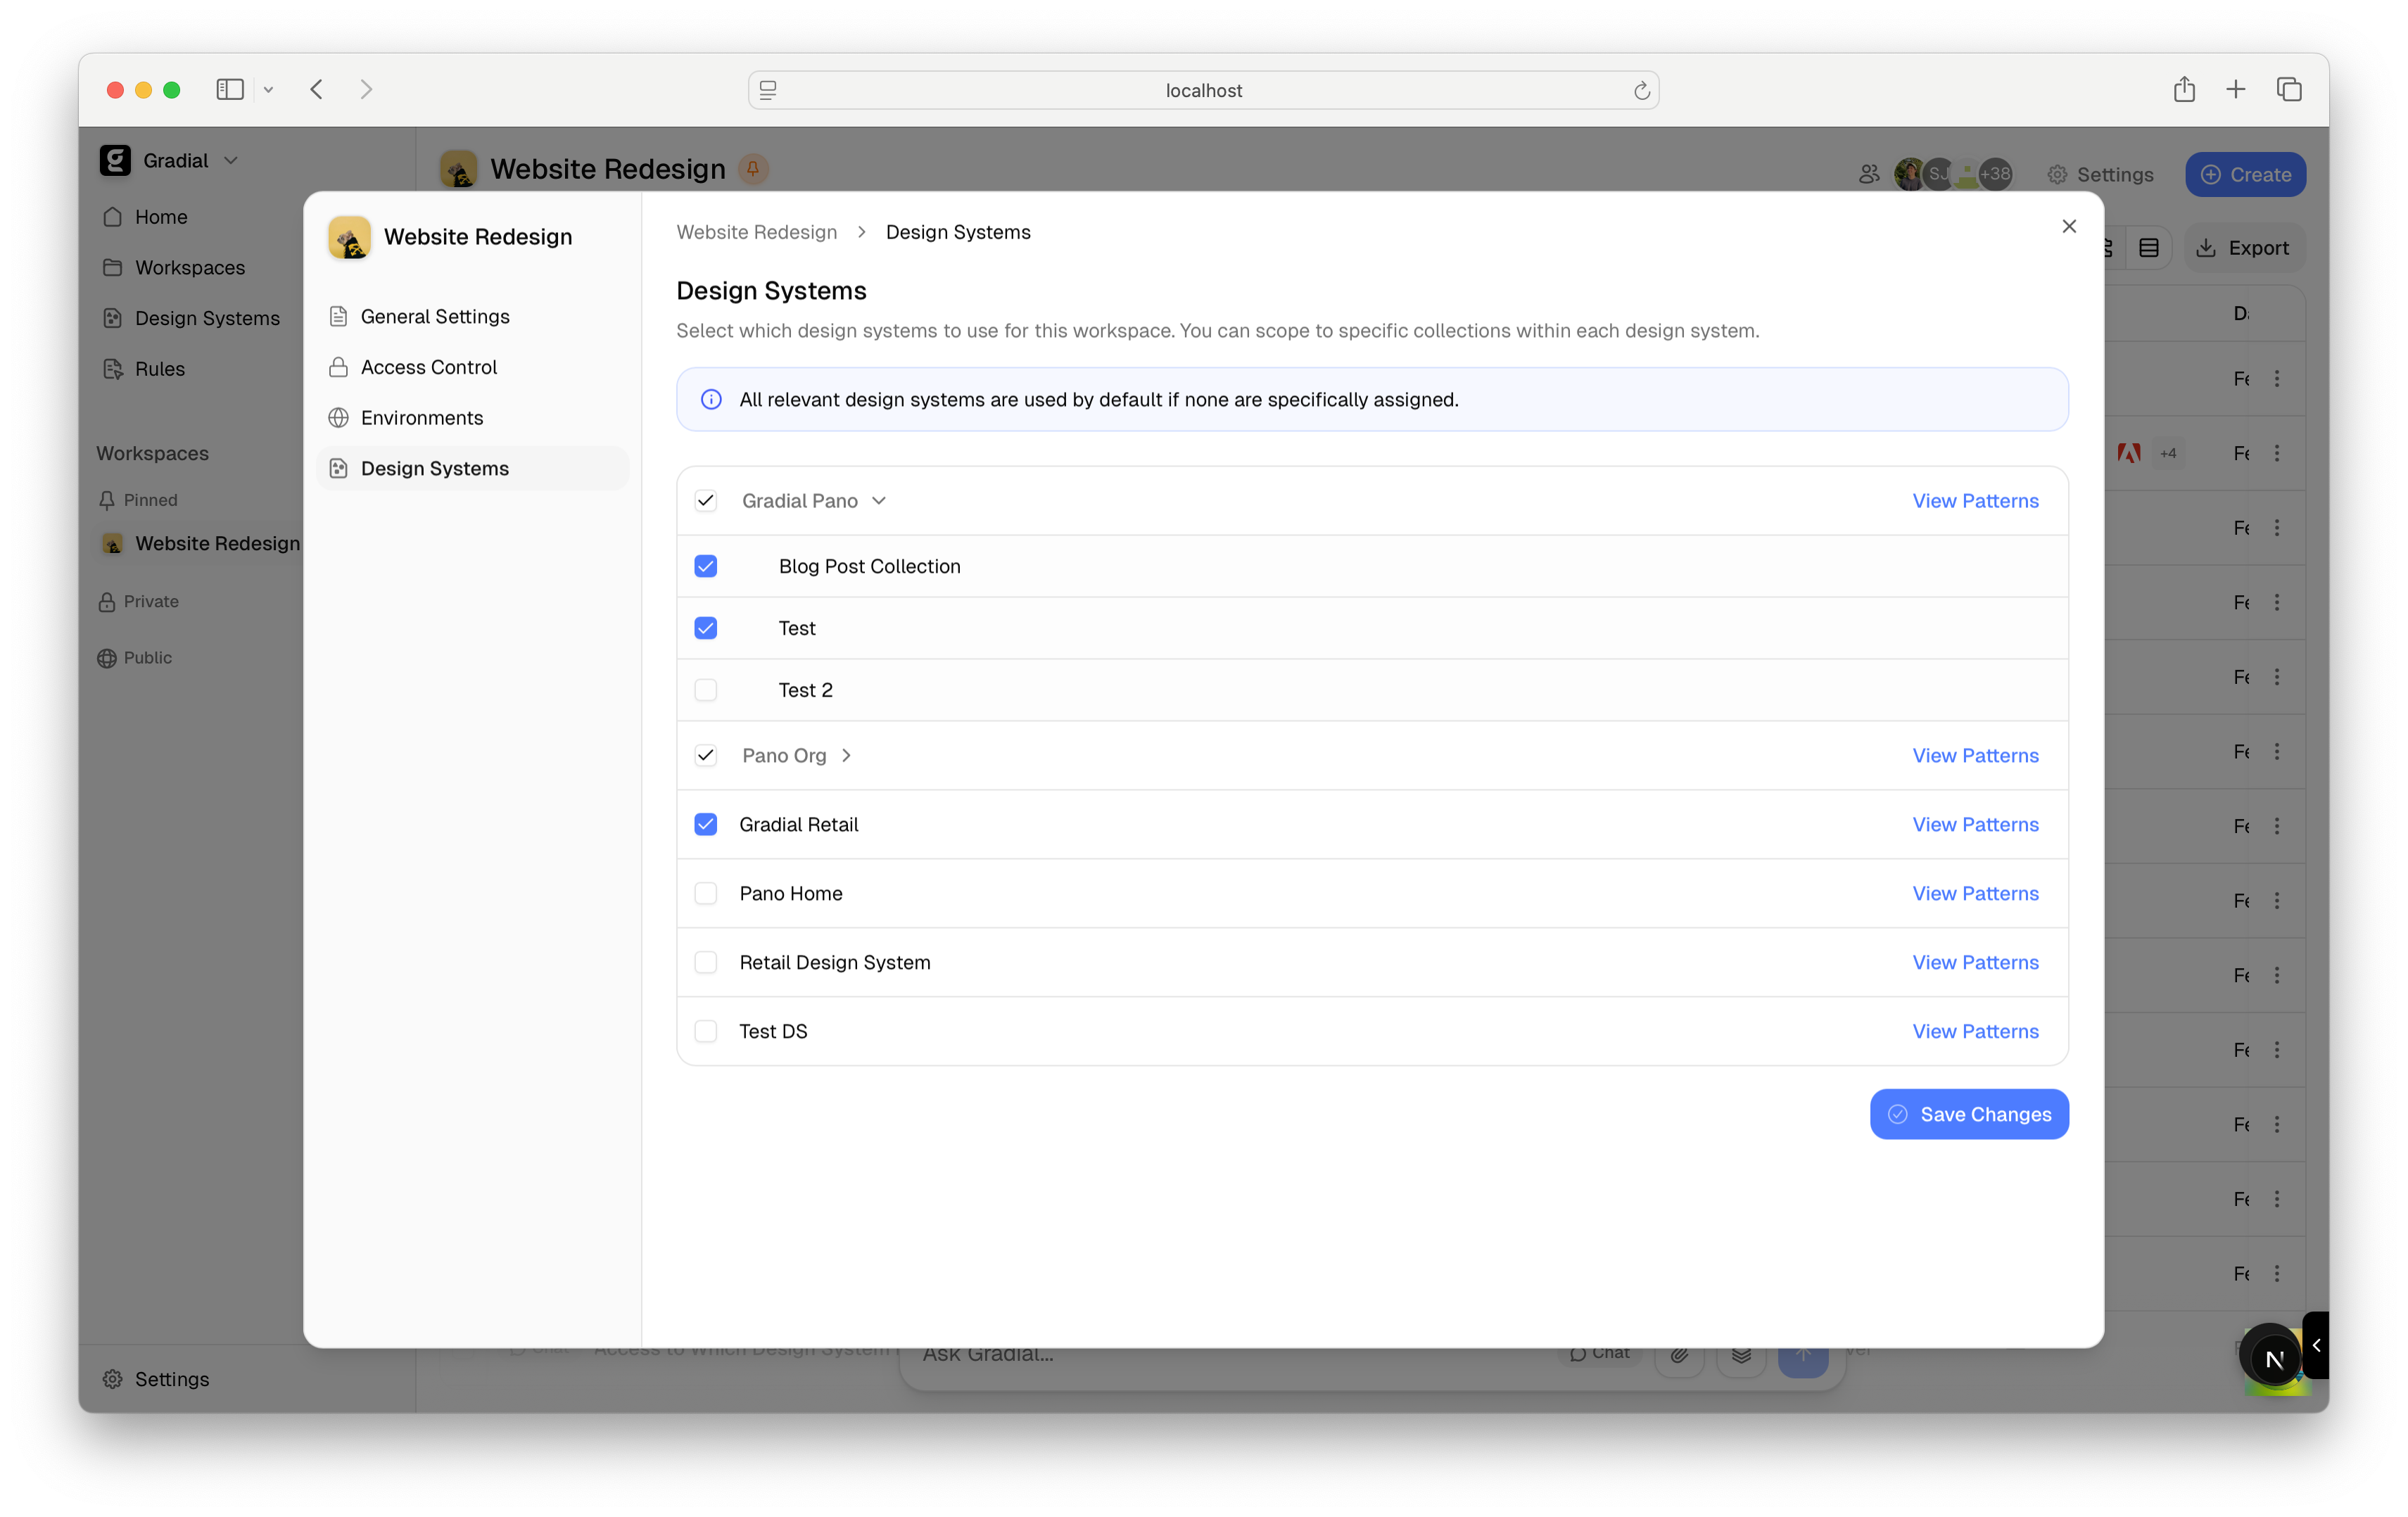Click the members icon in the header
2408x1517 pixels.
pyautogui.click(x=1868, y=173)
